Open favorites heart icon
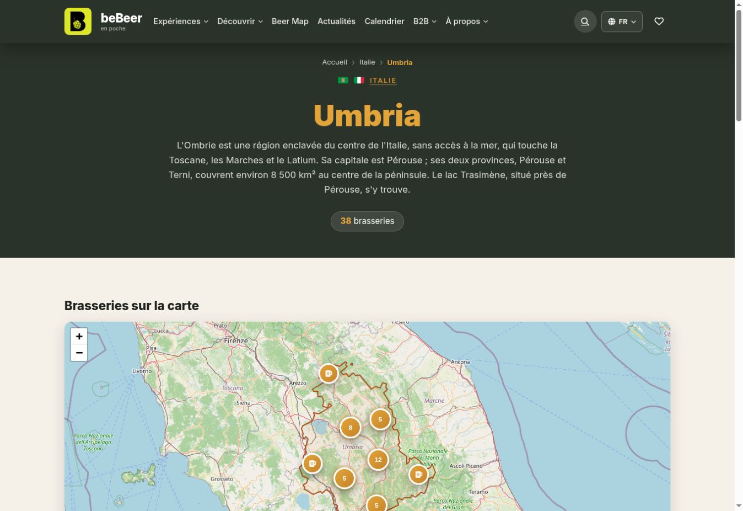 (659, 22)
